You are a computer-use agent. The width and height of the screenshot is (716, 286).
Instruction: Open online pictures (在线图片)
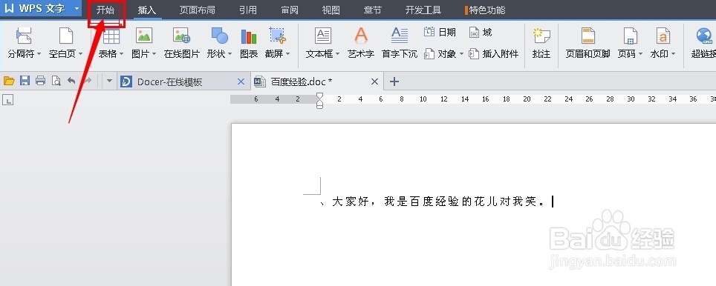click(182, 43)
